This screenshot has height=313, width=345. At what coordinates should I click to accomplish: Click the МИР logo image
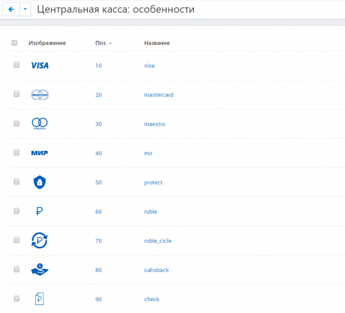[39, 153]
